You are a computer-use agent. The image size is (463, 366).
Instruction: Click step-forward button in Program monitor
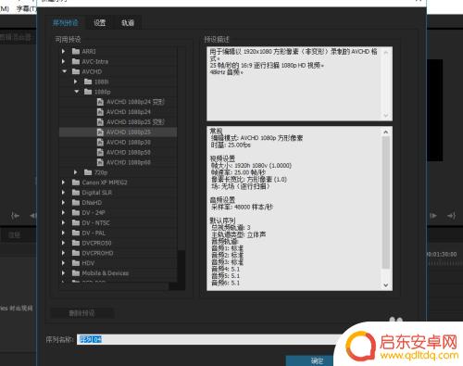[433, 216]
